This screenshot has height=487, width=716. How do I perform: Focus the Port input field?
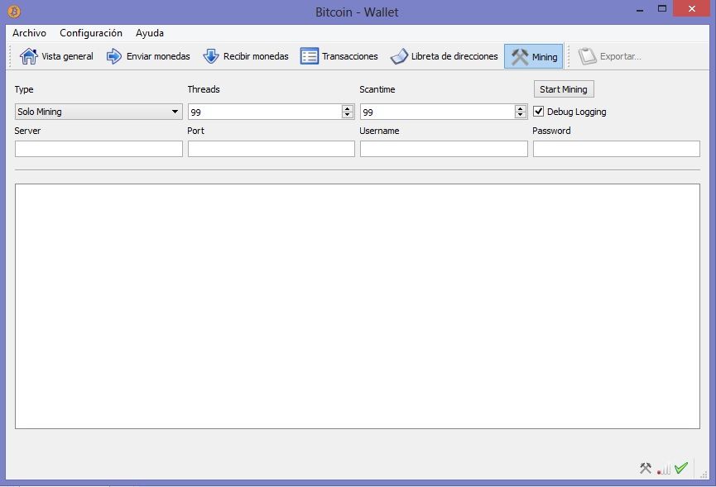[x=272, y=149]
